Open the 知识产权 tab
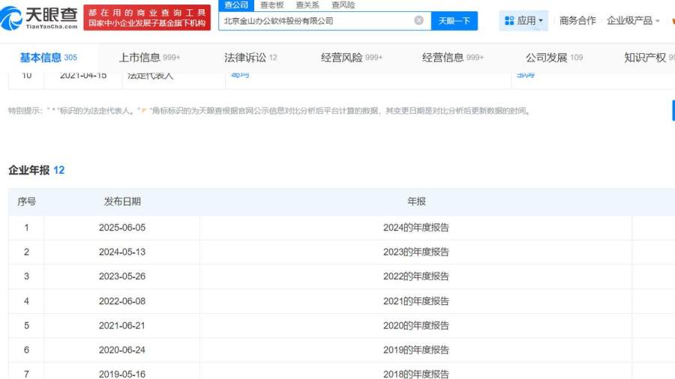 click(646, 58)
